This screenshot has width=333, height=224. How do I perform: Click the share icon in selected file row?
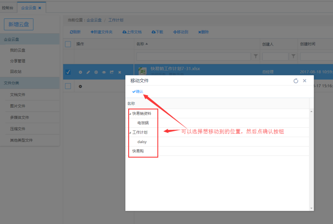[111, 72]
